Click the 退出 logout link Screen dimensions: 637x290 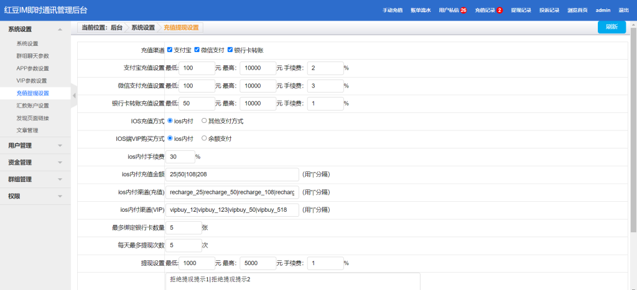pos(623,11)
